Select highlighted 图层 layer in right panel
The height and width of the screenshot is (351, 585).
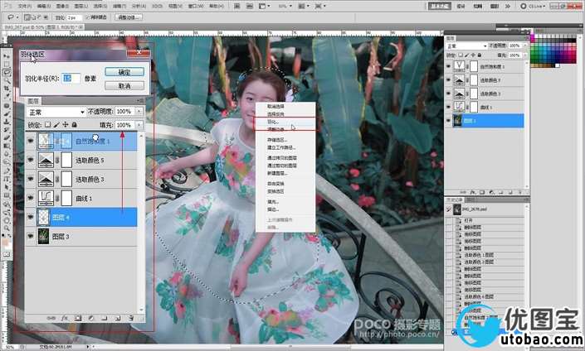pos(489,121)
